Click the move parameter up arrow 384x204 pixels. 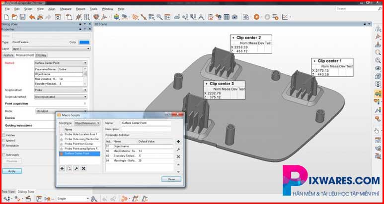(178, 165)
